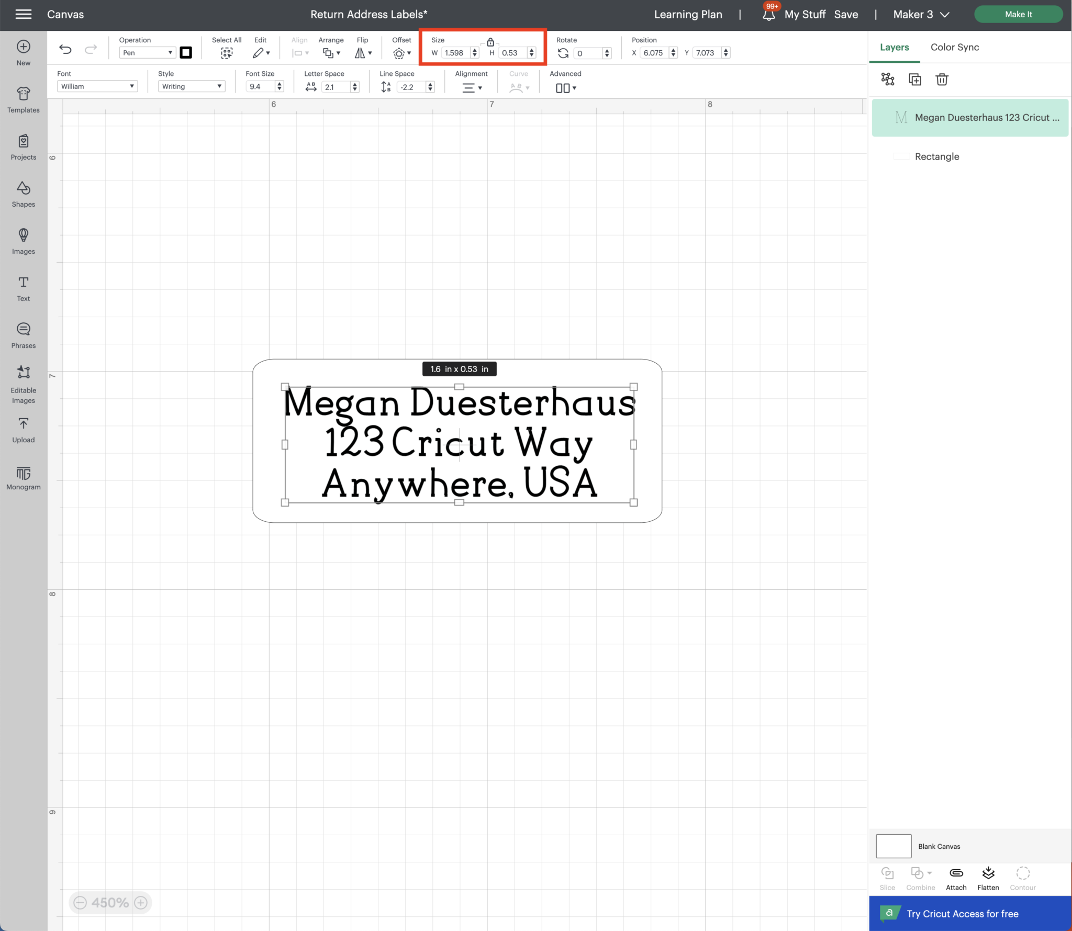Viewport: 1072px width, 931px height.
Task: Click the Undo arrow icon
Action: tap(65, 49)
